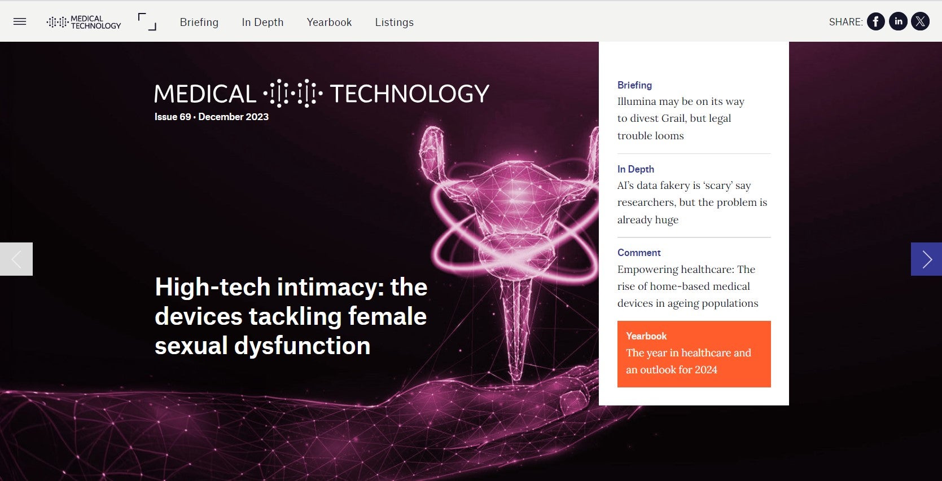
Task: Click the Comment section heading
Action: [x=639, y=253]
